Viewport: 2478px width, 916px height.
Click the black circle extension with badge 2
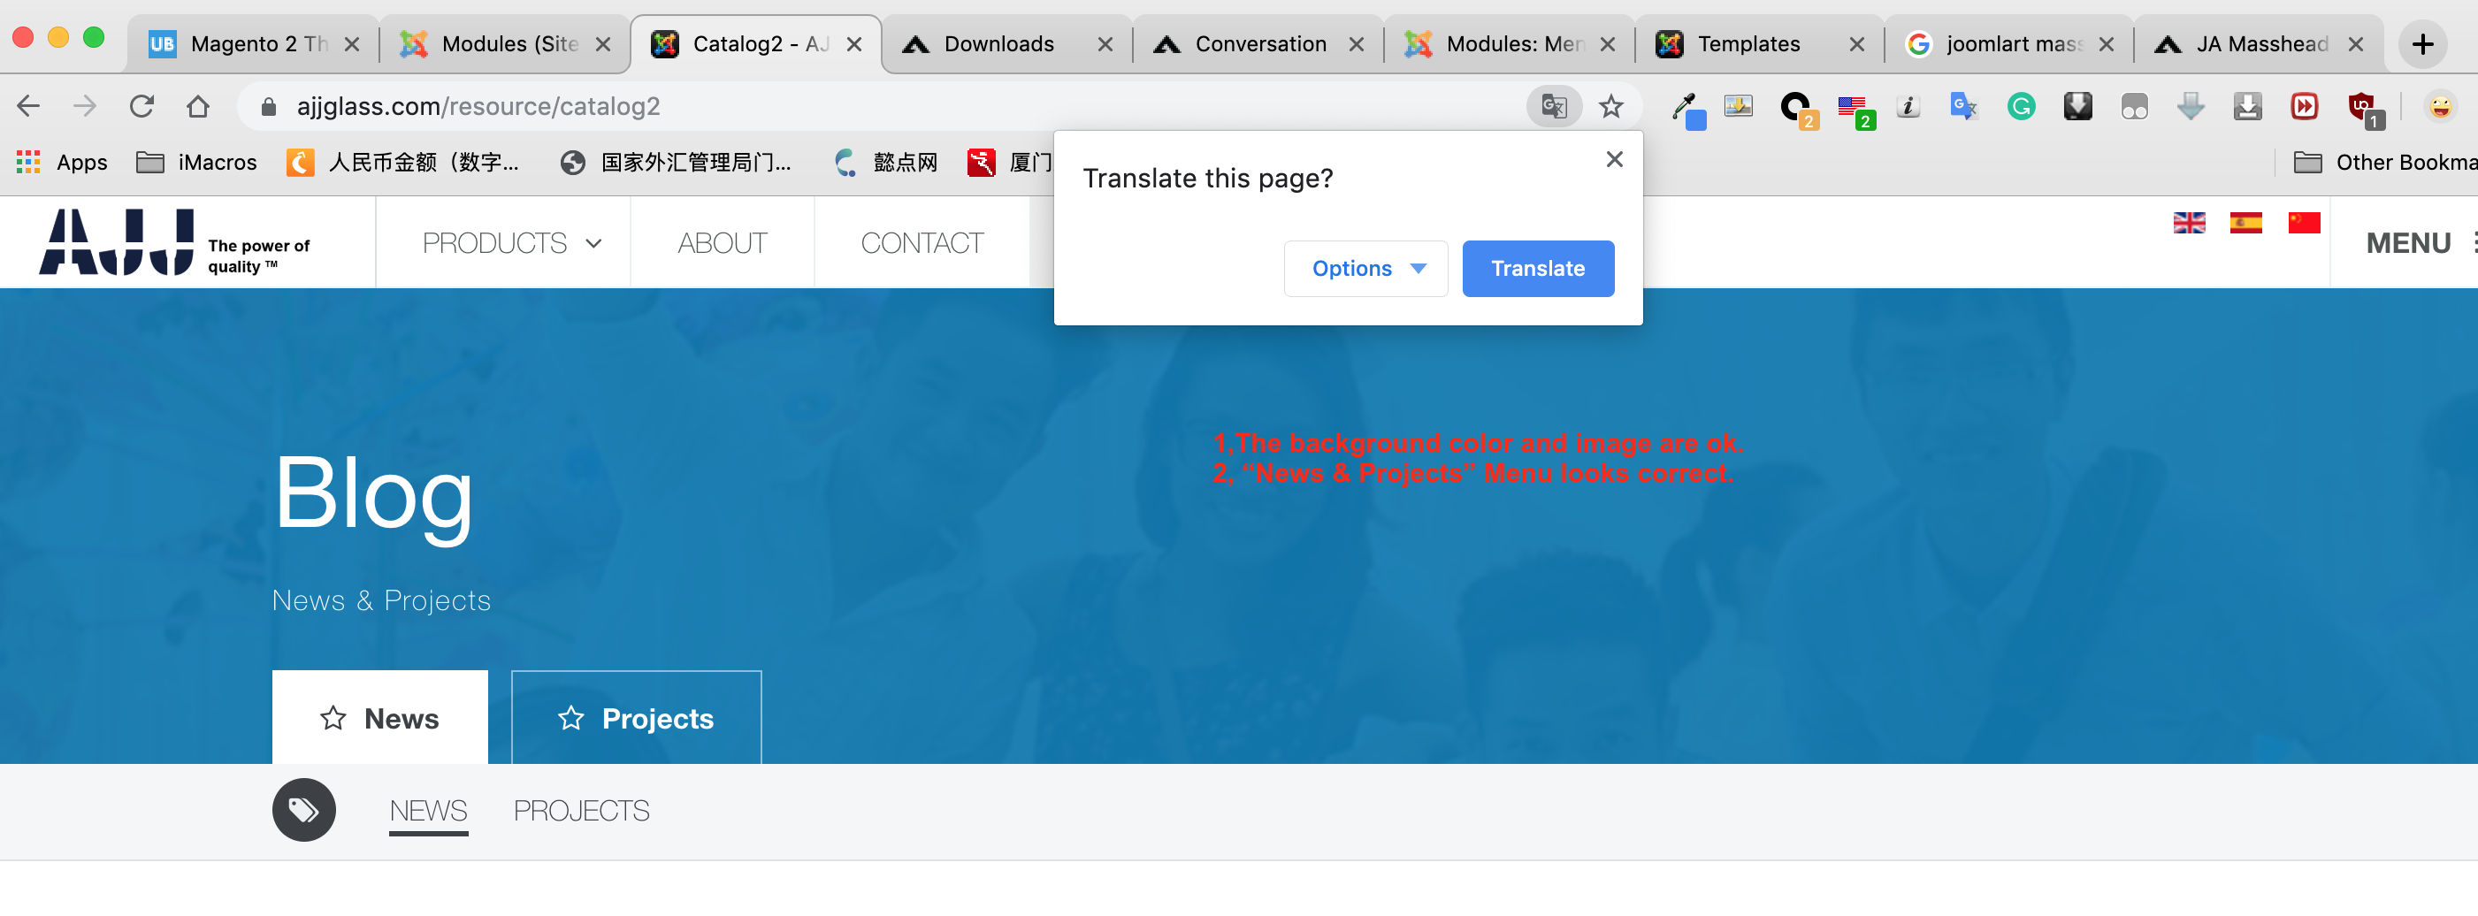pyautogui.click(x=1797, y=109)
